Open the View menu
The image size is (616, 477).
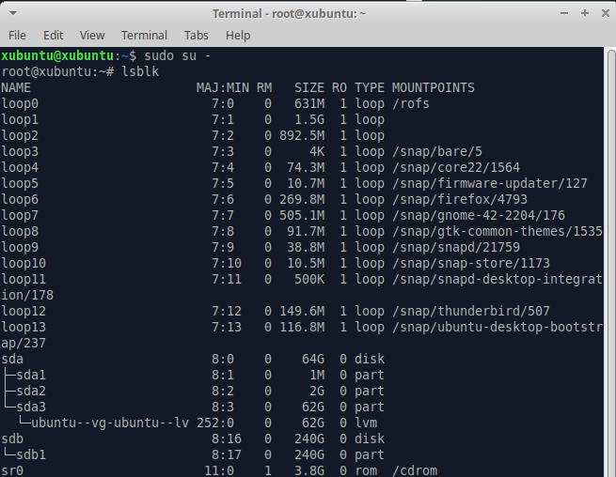(92, 36)
